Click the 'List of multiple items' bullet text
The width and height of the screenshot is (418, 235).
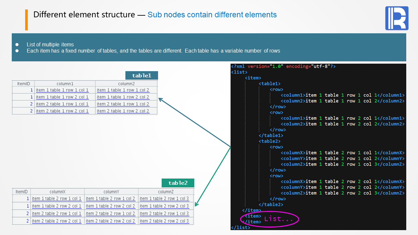(x=50, y=45)
